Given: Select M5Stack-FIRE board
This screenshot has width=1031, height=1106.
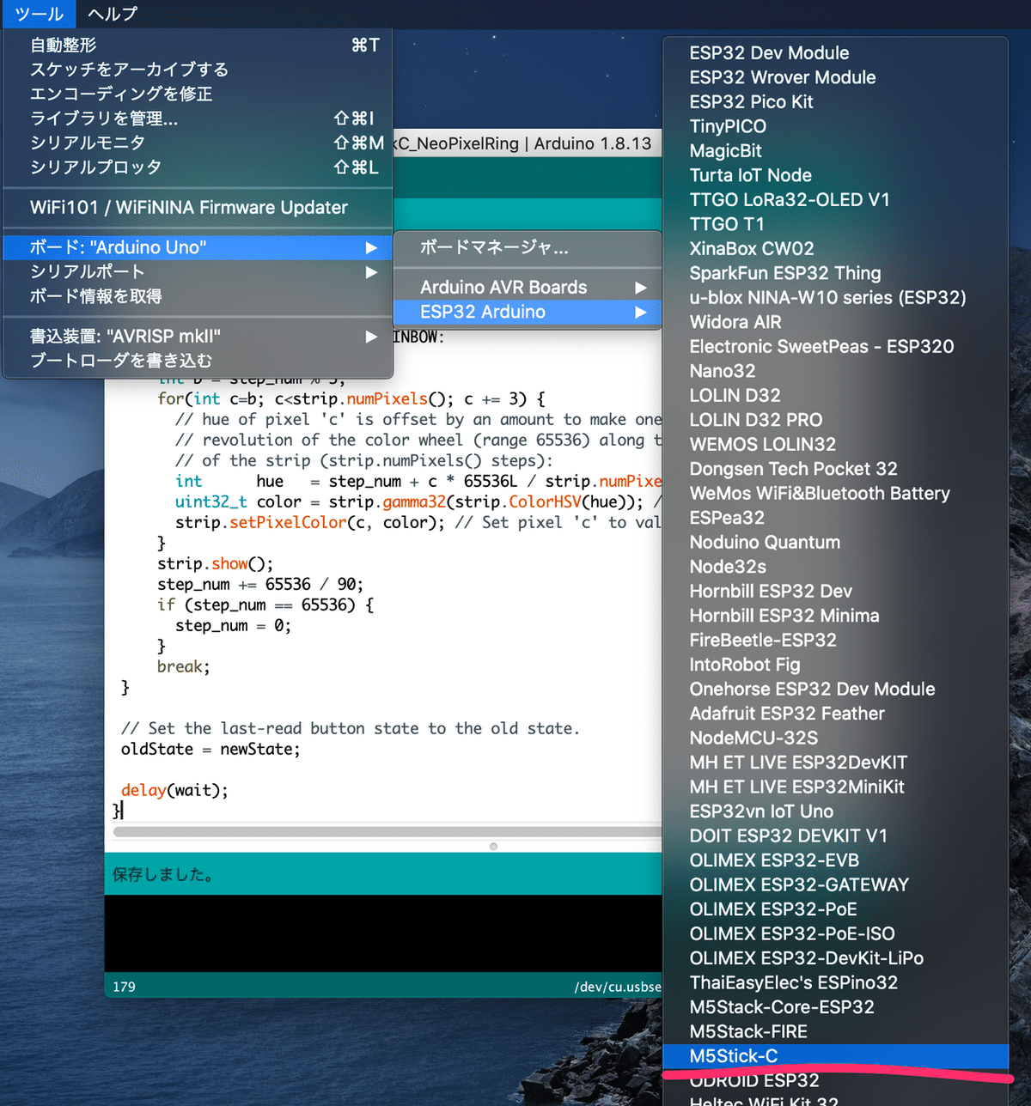Looking at the screenshot, I should point(835,1032).
